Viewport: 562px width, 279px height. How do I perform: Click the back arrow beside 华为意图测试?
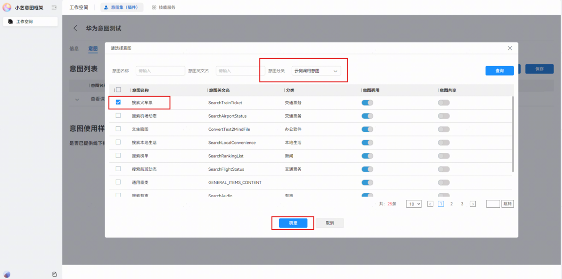(75, 29)
